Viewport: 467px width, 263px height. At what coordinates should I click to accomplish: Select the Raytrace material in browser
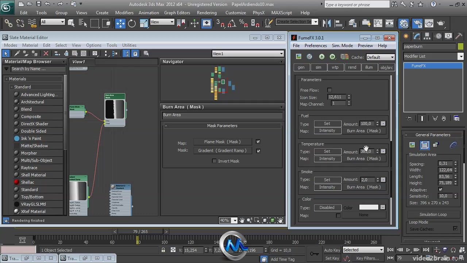tap(29, 168)
